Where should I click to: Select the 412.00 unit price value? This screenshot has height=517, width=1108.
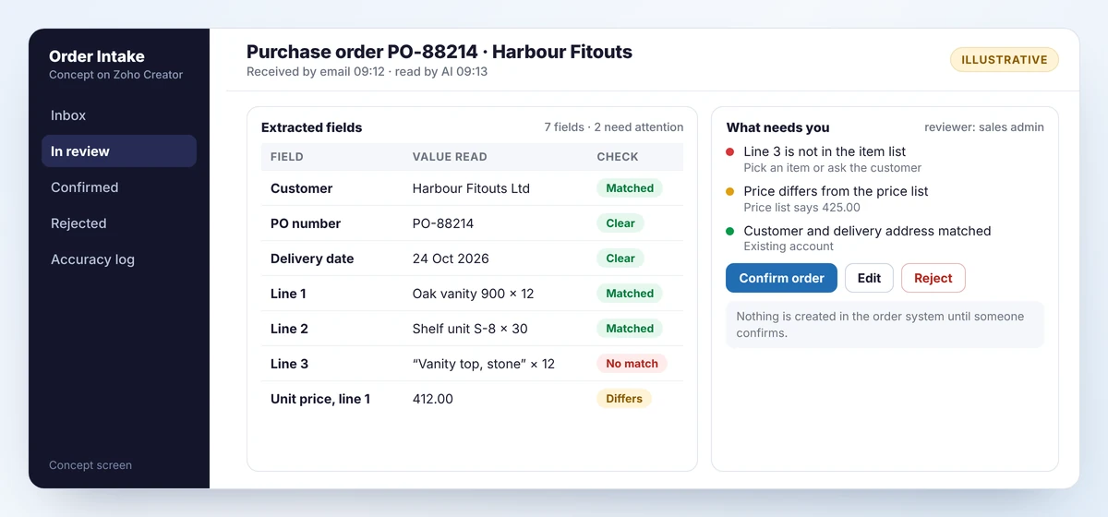[433, 399]
